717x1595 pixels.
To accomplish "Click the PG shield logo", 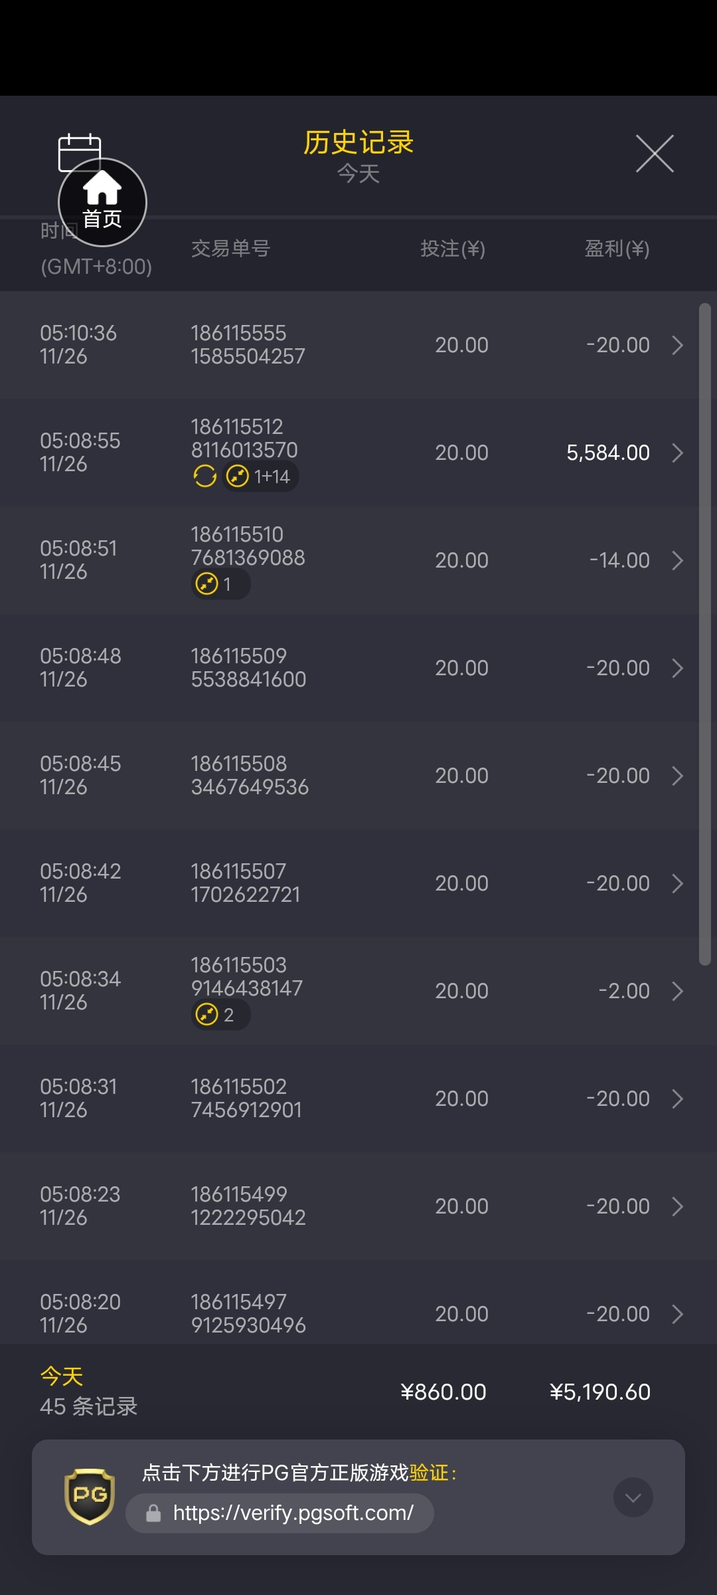I will tap(90, 1497).
